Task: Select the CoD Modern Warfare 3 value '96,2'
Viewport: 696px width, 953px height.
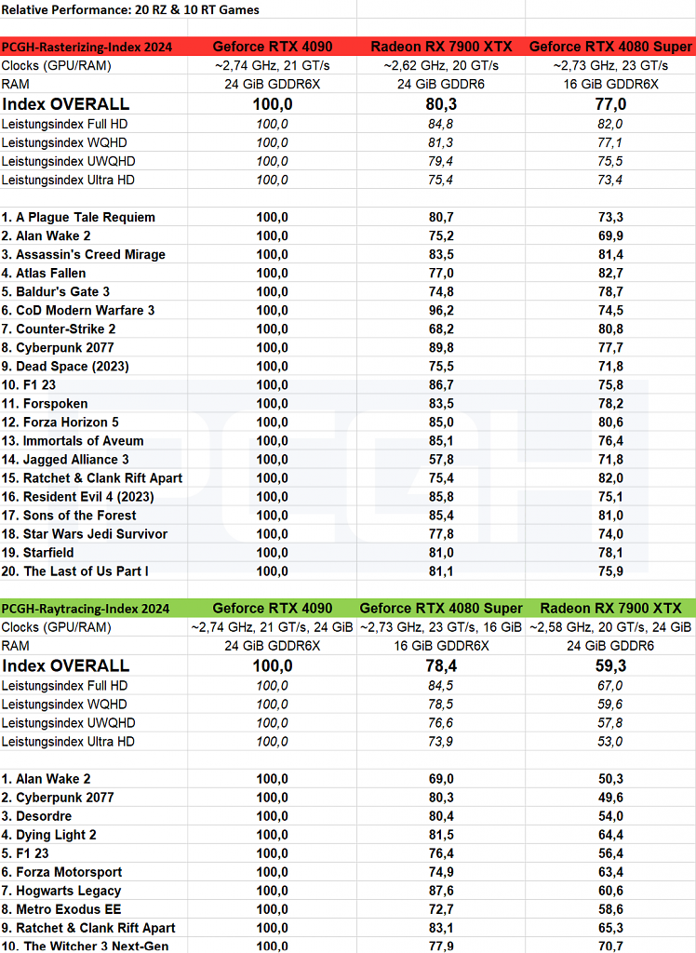Action: coord(441,311)
